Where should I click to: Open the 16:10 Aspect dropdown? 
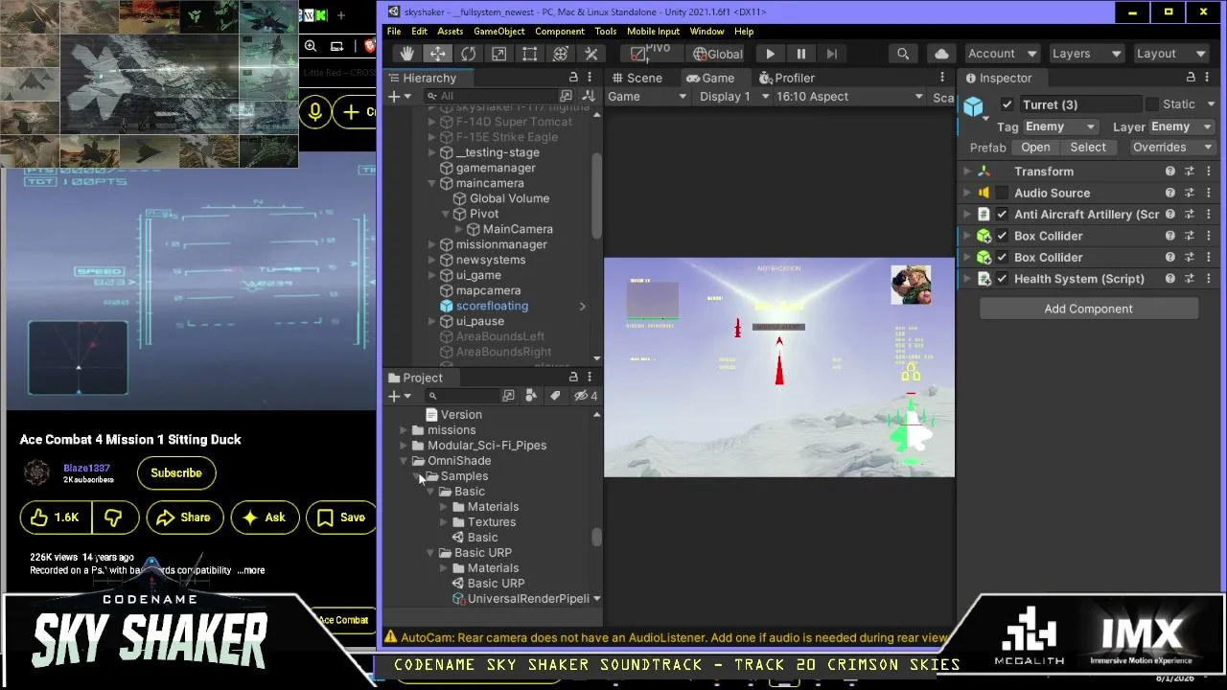pyautogui.click(x=849, y=97)
